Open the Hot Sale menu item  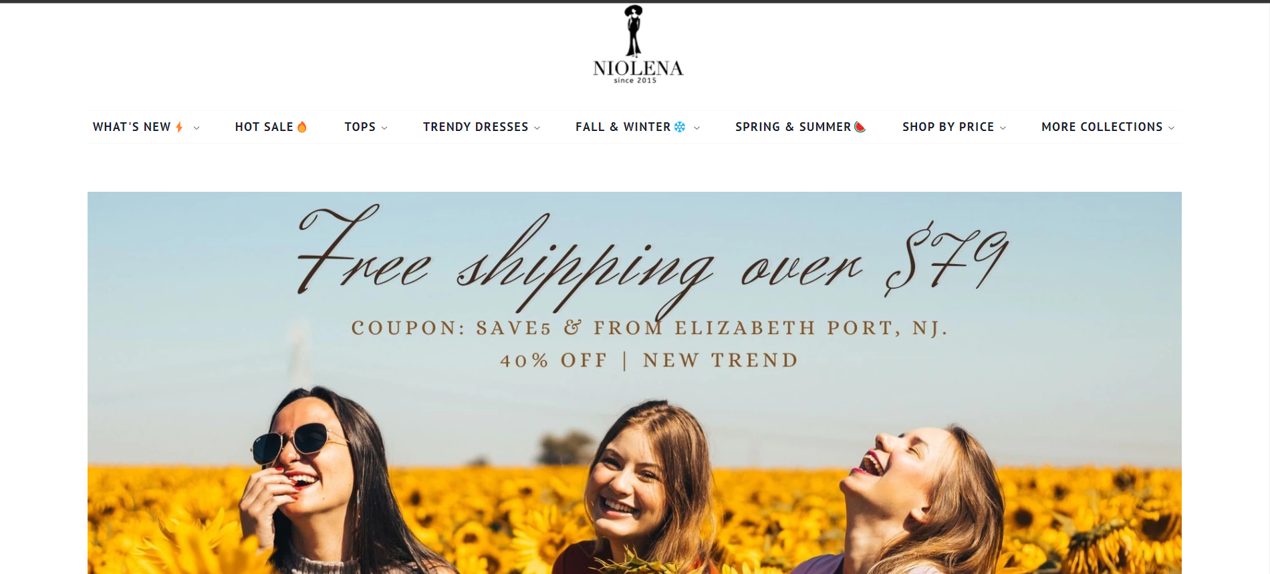tap(264, 127)
